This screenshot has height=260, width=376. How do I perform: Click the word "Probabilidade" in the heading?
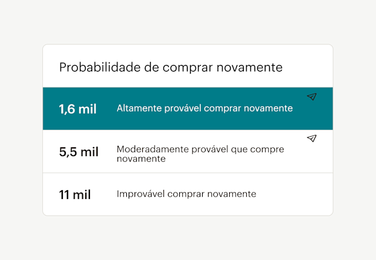click(94, 67)
